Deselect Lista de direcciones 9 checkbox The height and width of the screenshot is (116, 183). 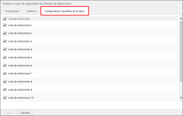pos(5,90)
